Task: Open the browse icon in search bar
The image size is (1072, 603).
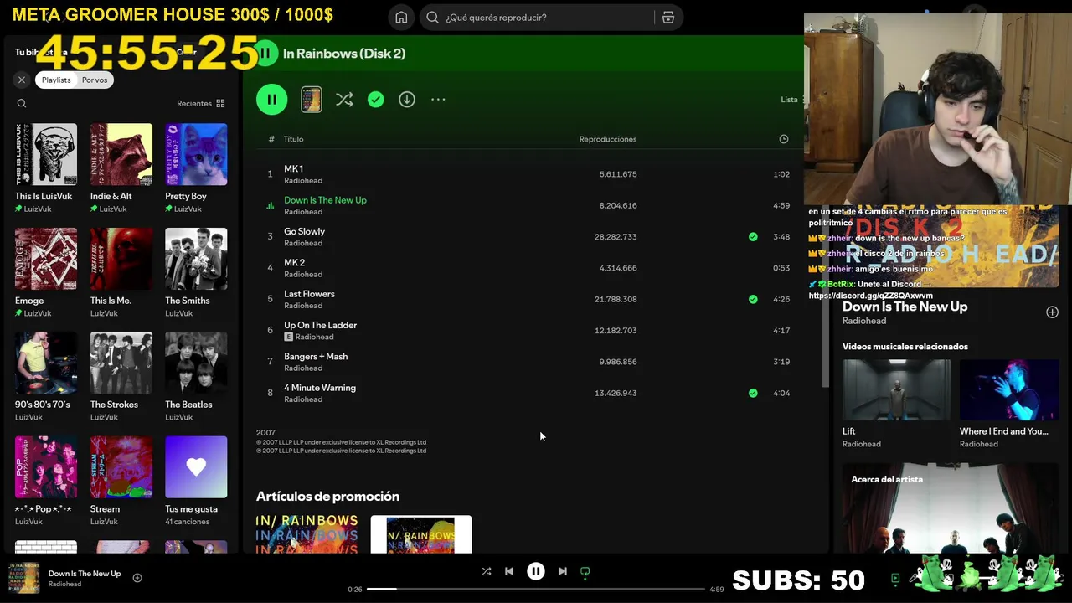Action: (x=668, y=18)
